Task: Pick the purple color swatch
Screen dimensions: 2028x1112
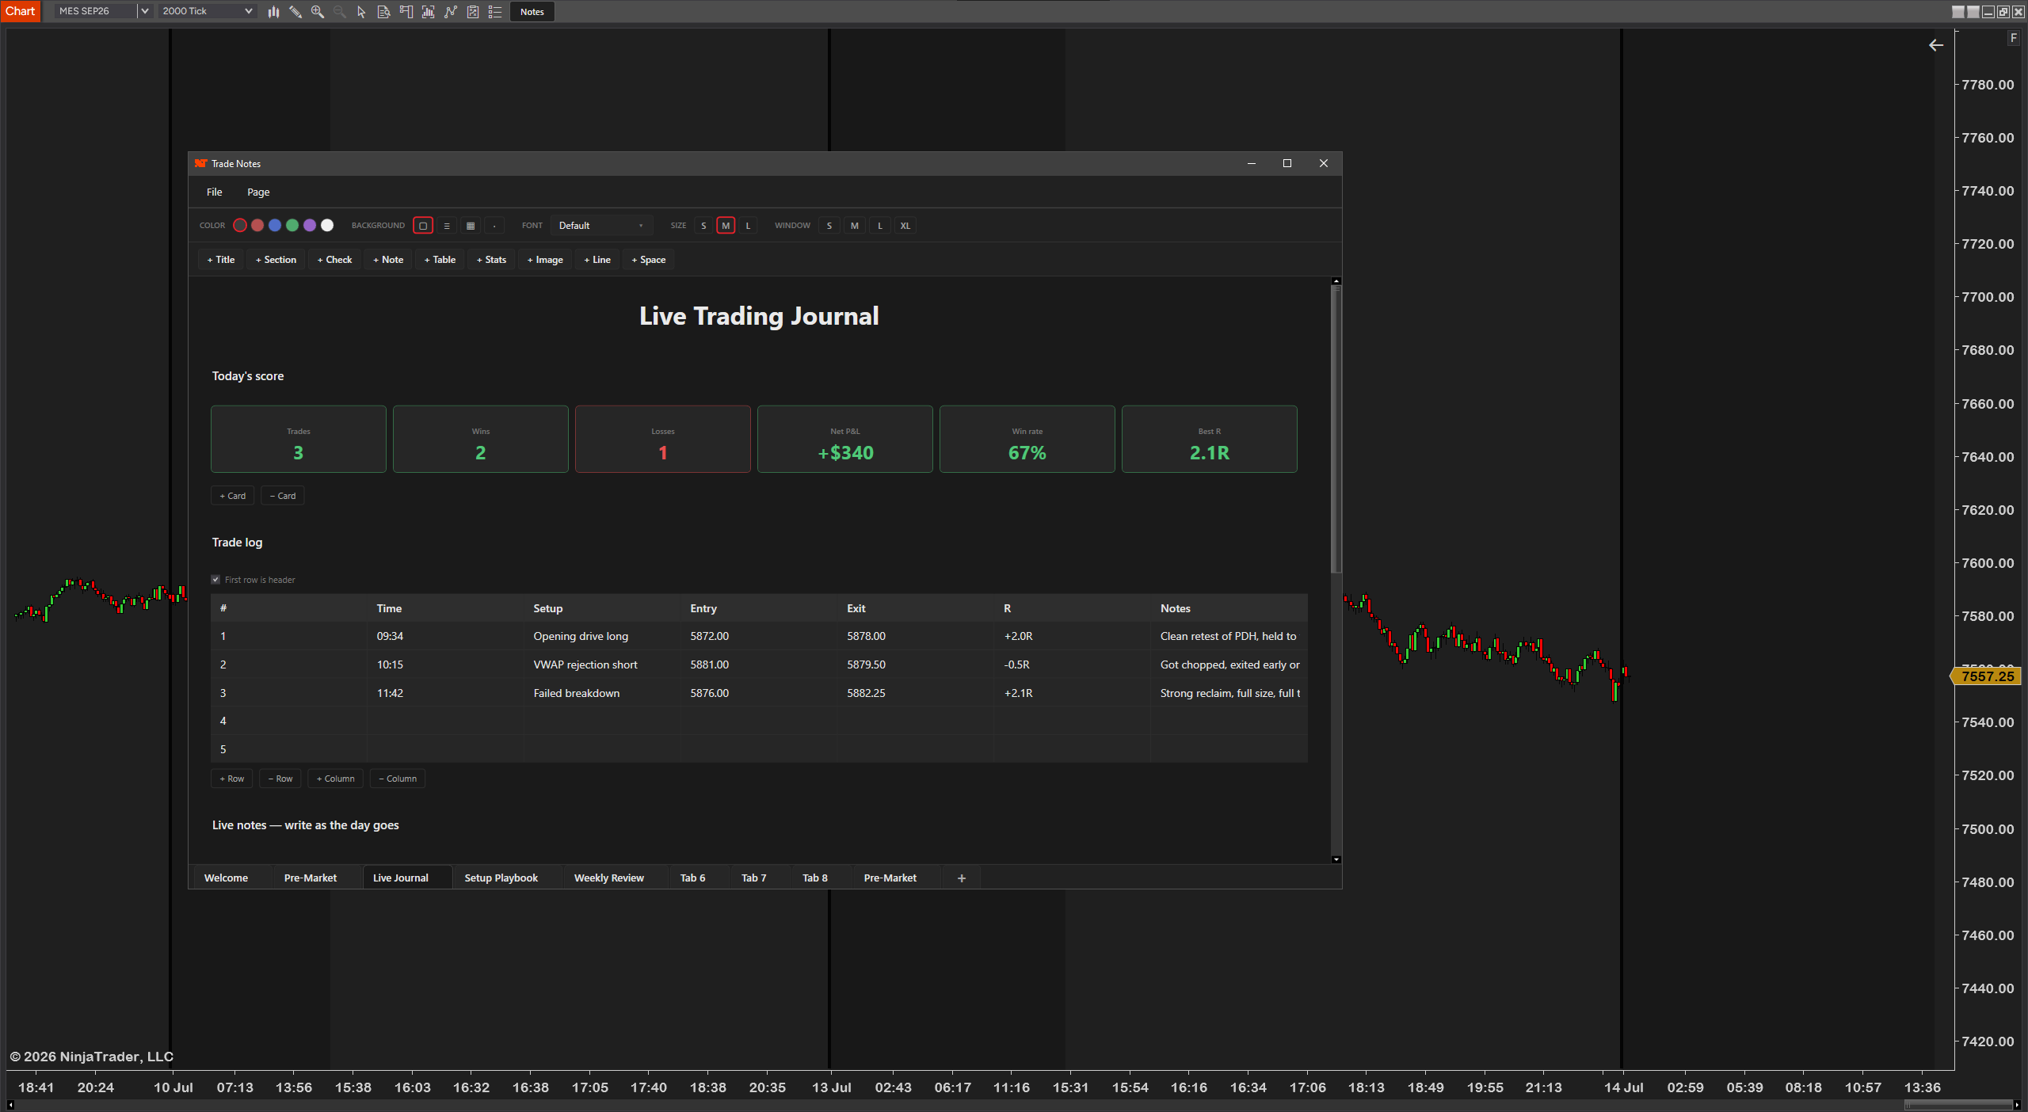Action: point(310,226)
